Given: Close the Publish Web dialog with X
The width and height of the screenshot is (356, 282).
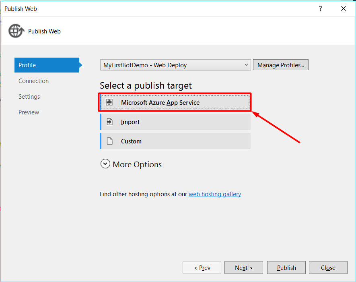Looking at the screenshot, I should (x=344, y=8).
